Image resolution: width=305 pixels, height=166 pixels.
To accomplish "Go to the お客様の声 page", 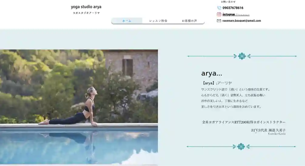I will pyautogui.click(x=189, y=21).
